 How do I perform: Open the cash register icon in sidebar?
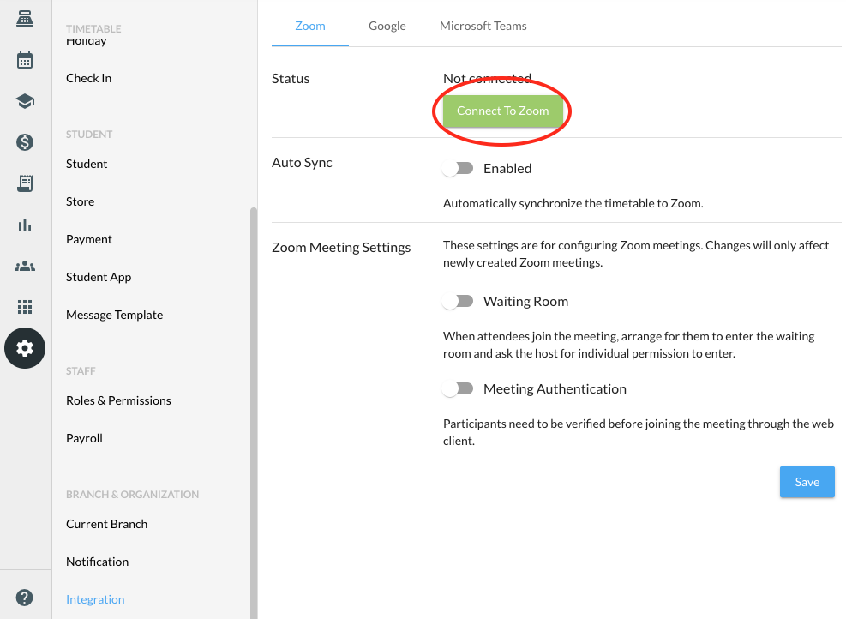(25, 19)
